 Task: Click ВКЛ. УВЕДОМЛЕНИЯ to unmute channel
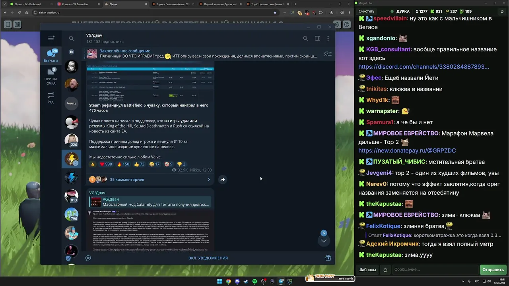coord(208,258)
